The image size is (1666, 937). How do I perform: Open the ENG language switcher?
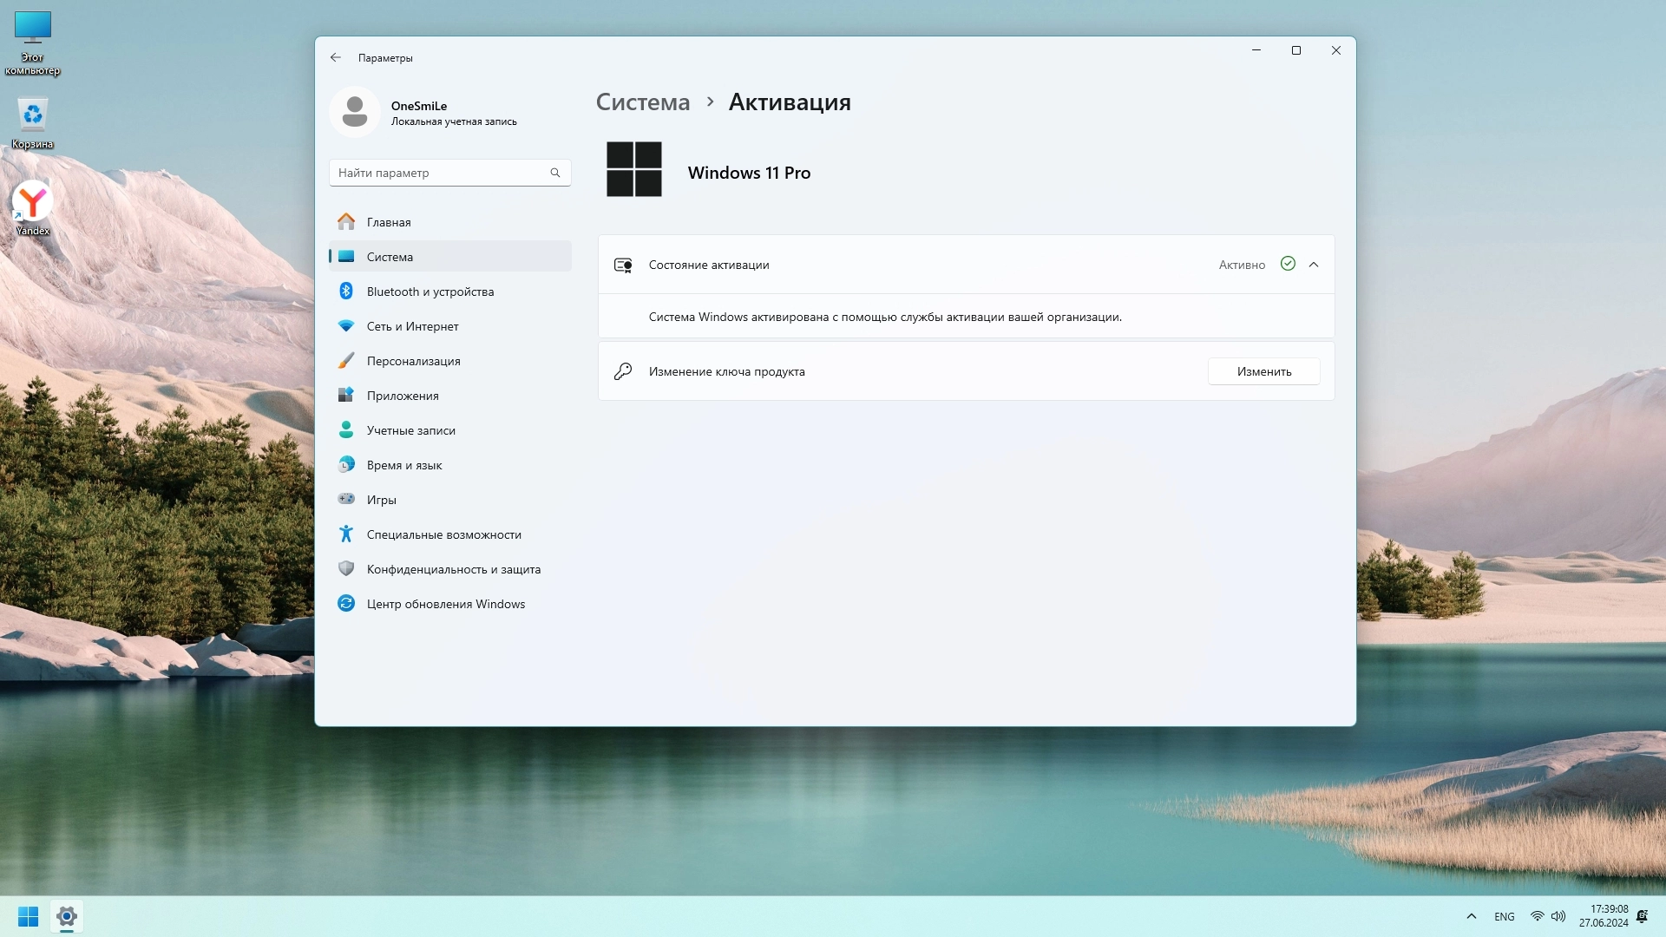(x=1504, y=916)
